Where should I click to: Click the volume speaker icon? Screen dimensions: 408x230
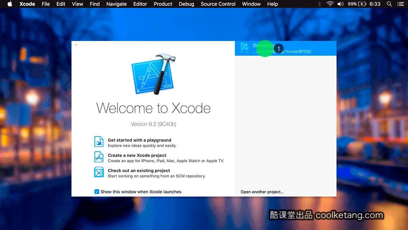tap(340, 4)
